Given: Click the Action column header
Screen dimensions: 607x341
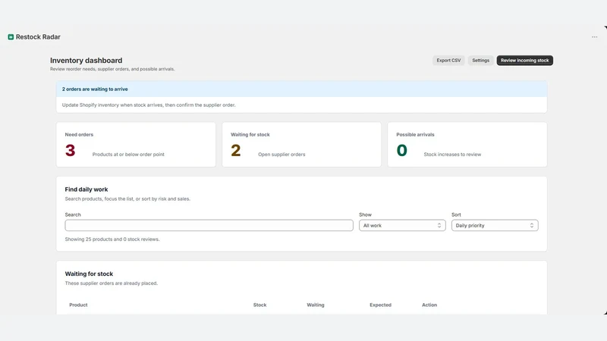Looking at the screenshot, I should coord(429,305).
